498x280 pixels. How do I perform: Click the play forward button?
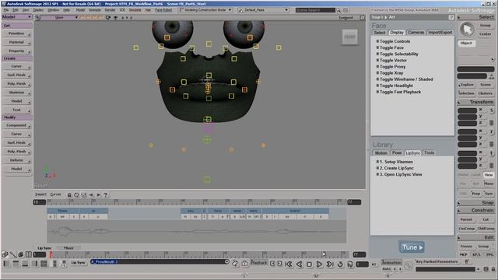point(319,264)
